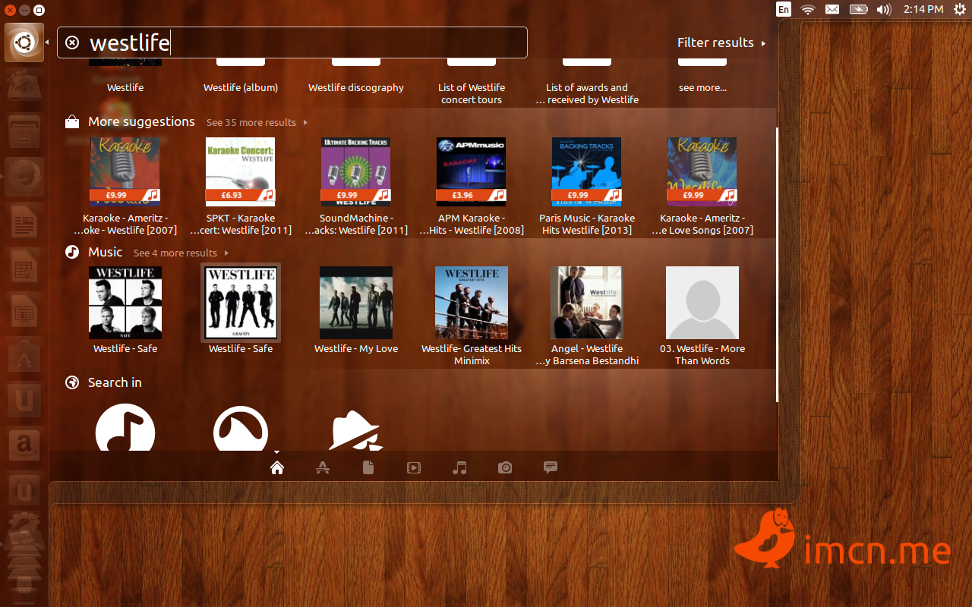Open Westlife discography result

[356, 87]
